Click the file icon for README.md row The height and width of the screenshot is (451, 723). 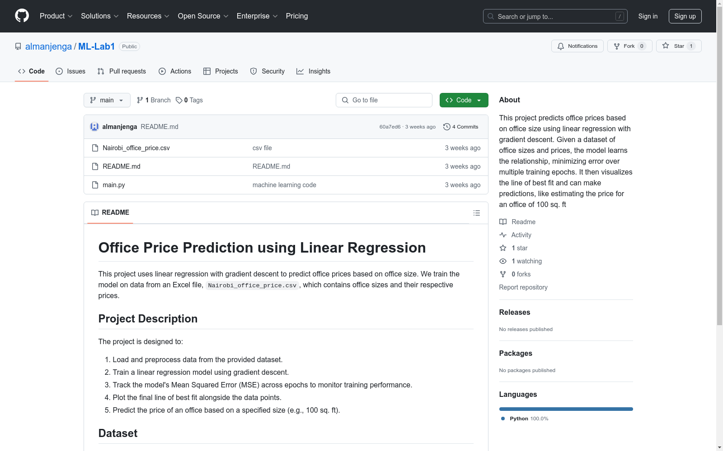95,166
